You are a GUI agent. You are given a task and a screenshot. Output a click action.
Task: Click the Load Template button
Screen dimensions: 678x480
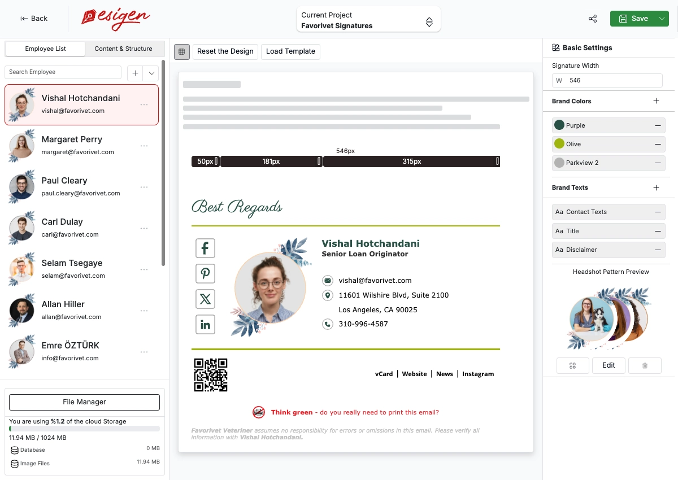tap(290, 51)
